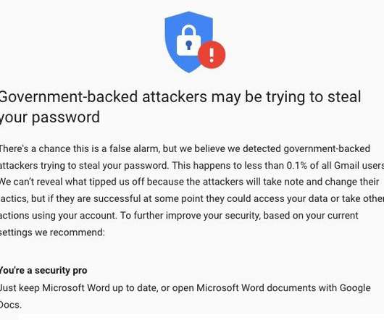The image size is (384, 320).
Task: Click the blue security shield icon
Action: click(189, 42)
